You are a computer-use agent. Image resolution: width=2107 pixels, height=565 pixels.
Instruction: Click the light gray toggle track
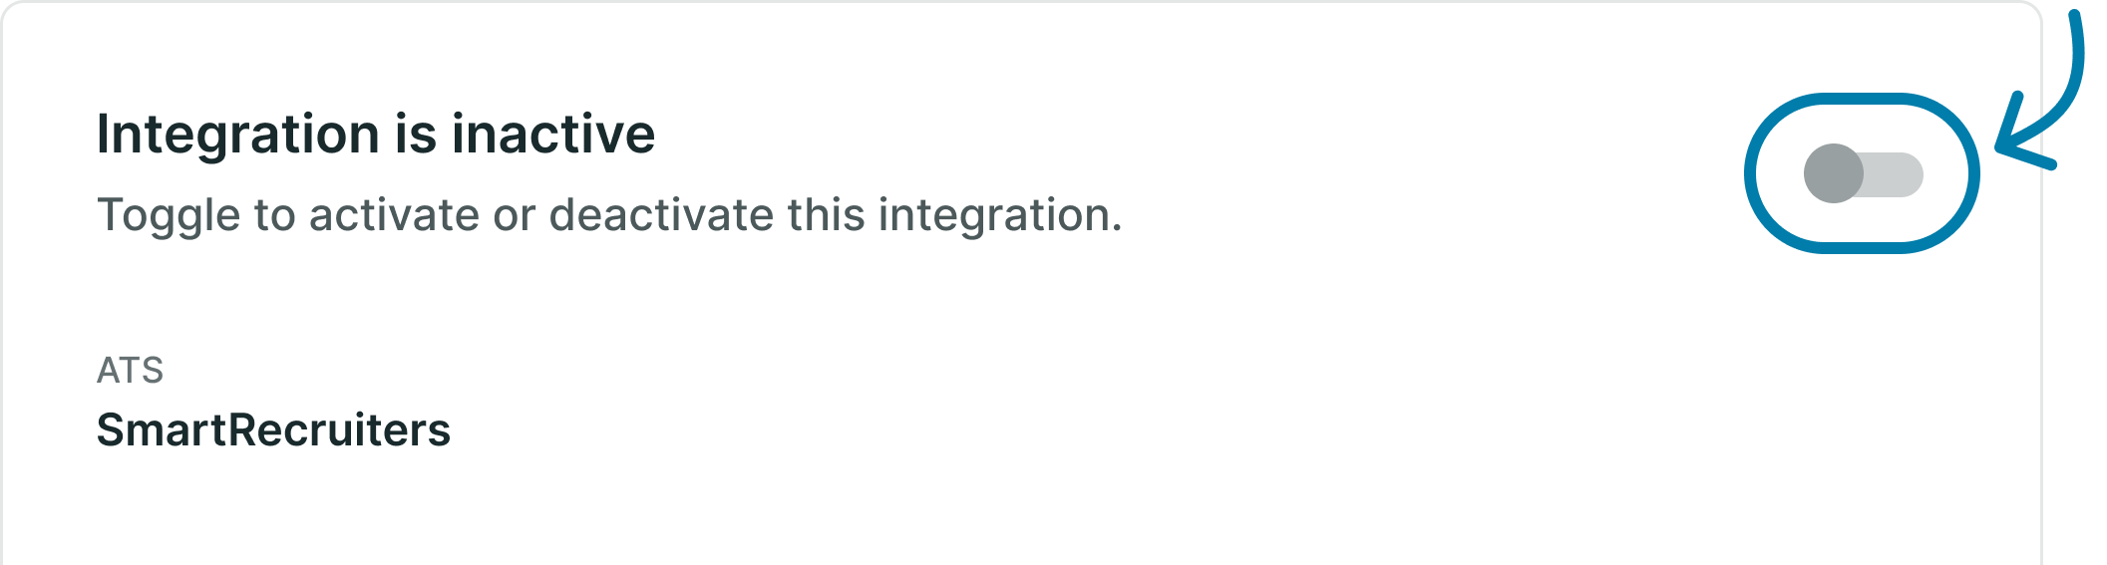click(1897, 174)
